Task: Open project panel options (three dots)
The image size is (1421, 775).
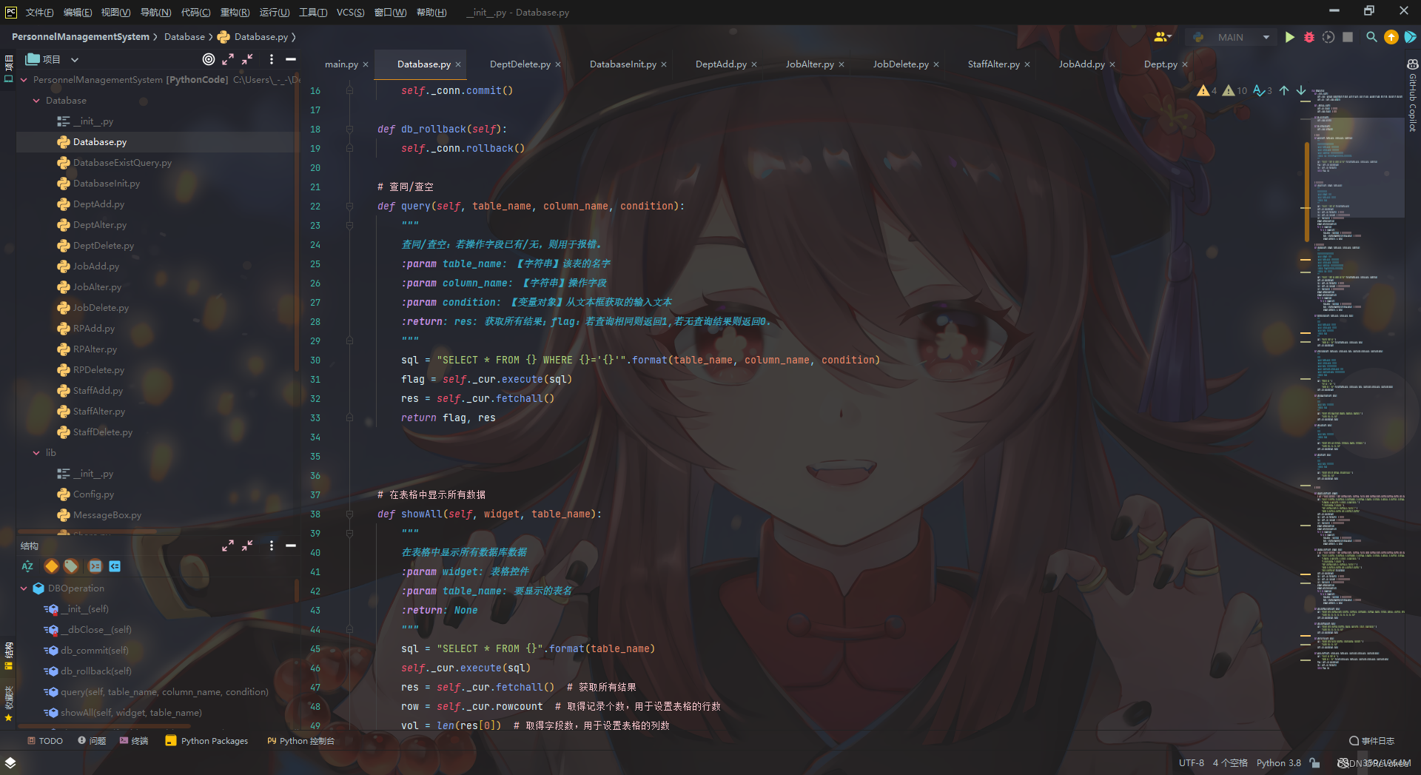Action: click(272, 59)
